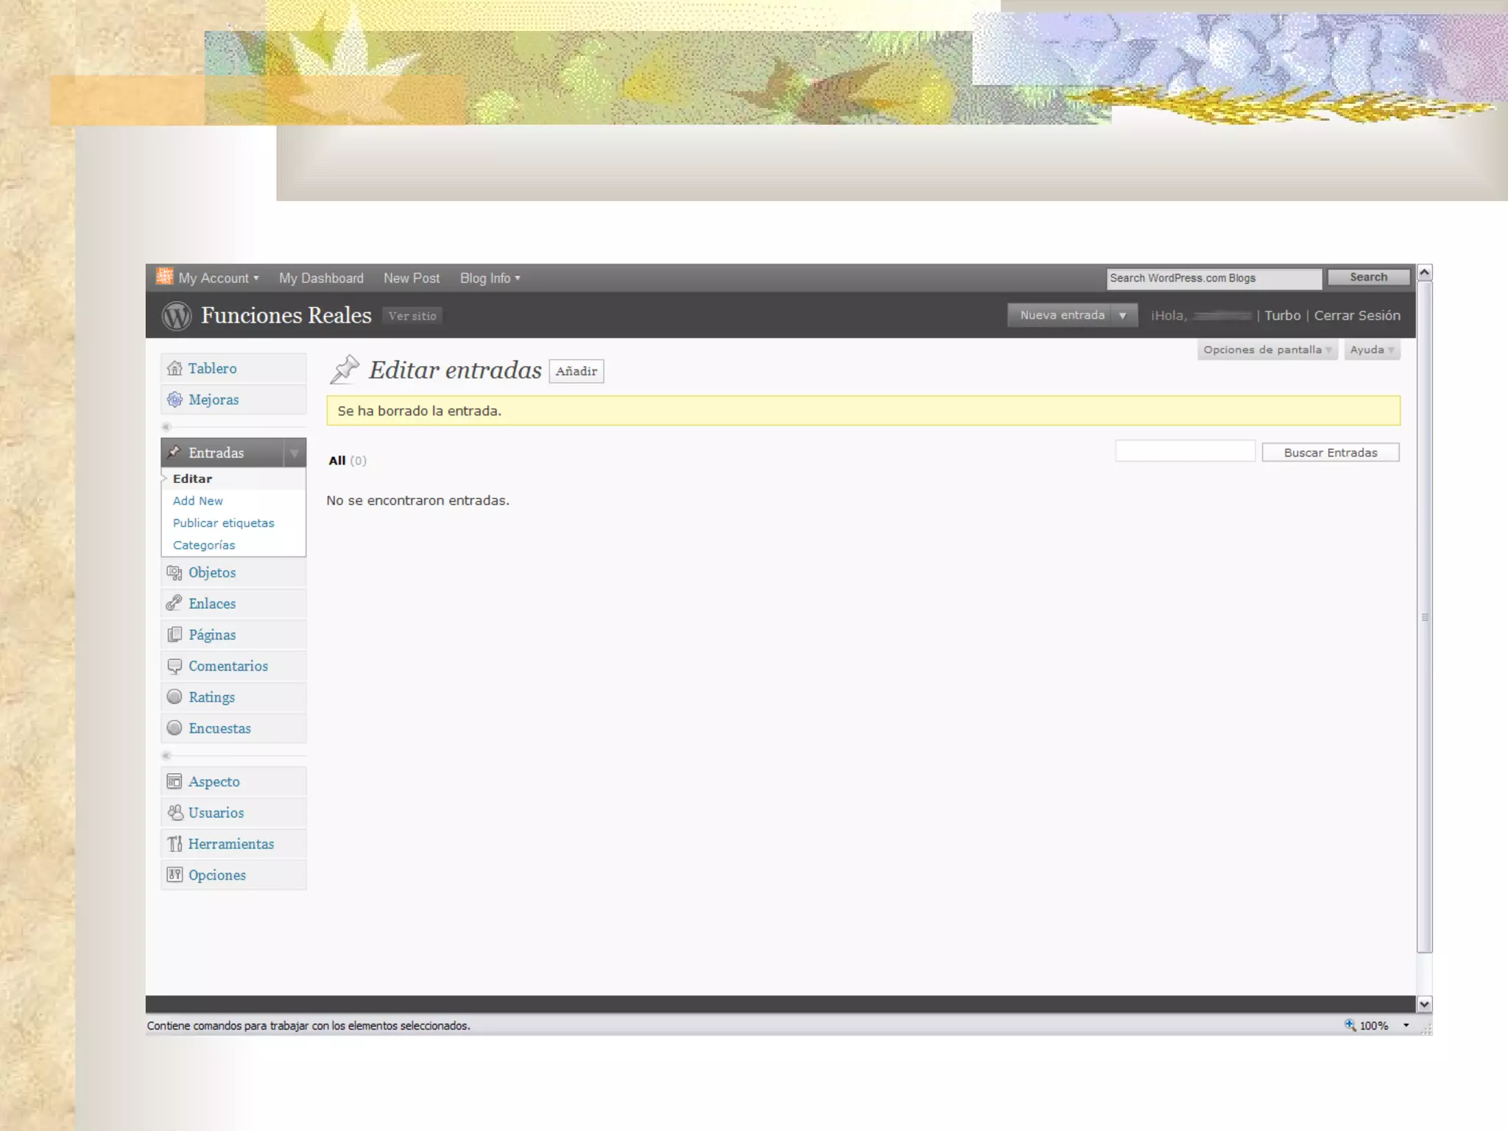Click the Buscar Entradas search field
This screenshot has width=1508, height=1131.
pos(1185,451)
